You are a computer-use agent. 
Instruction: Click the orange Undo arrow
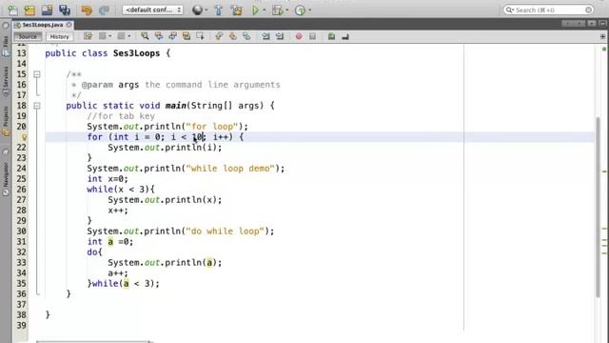pos(87,10)
